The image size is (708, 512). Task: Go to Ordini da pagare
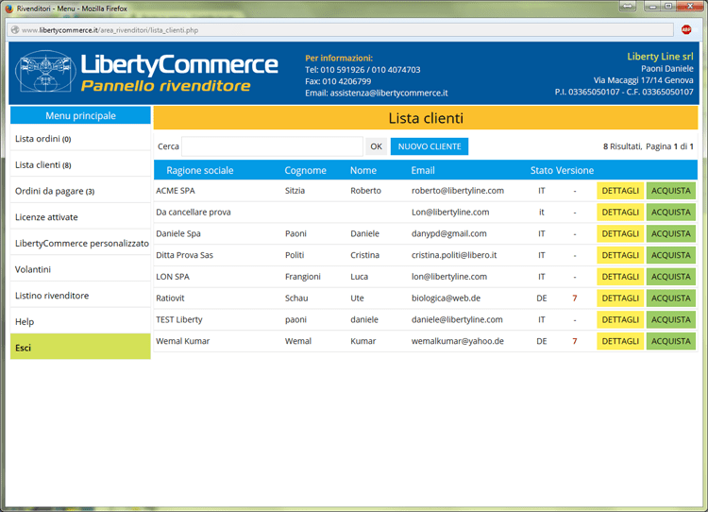[80, 191]
